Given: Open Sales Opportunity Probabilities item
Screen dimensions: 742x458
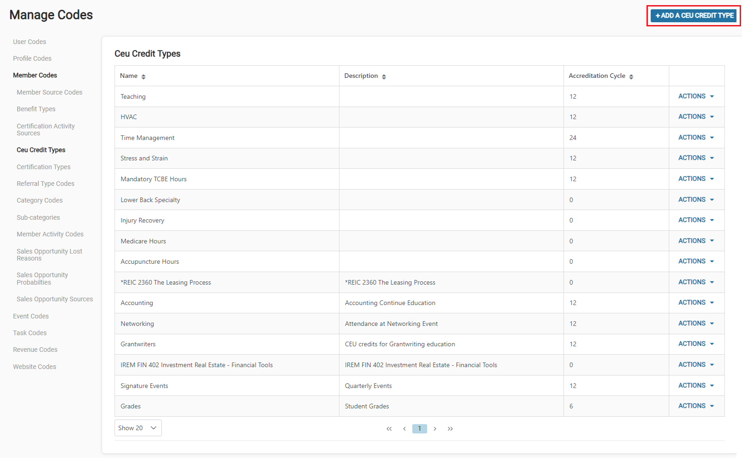Looking at the screenshot, I should point(42,279).
